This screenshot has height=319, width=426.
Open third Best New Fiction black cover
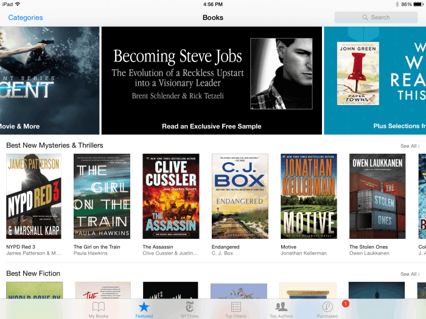pos(170,290)
